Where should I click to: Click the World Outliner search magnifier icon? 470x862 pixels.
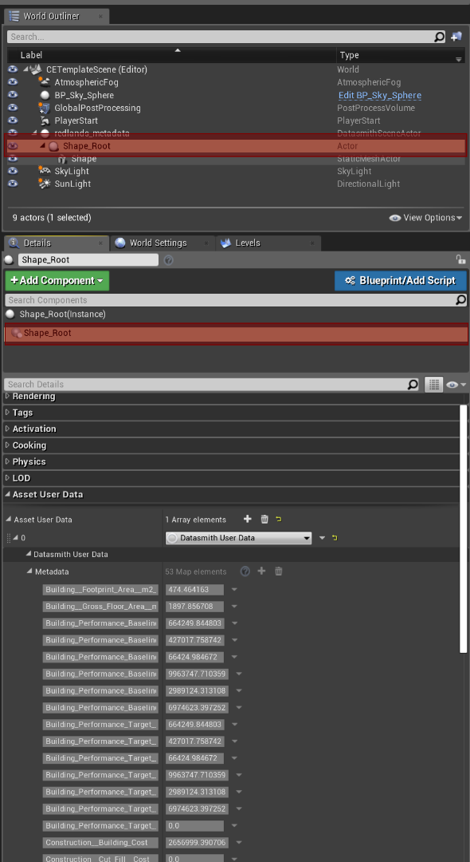tap(439, 37)
